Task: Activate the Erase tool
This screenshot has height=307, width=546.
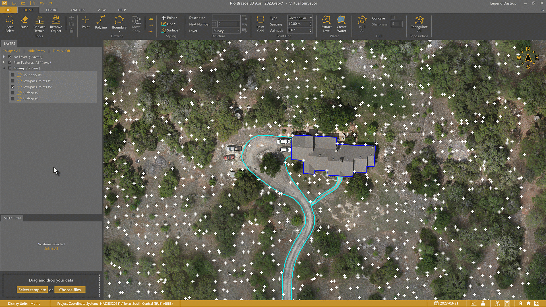Action: point(24,22)
